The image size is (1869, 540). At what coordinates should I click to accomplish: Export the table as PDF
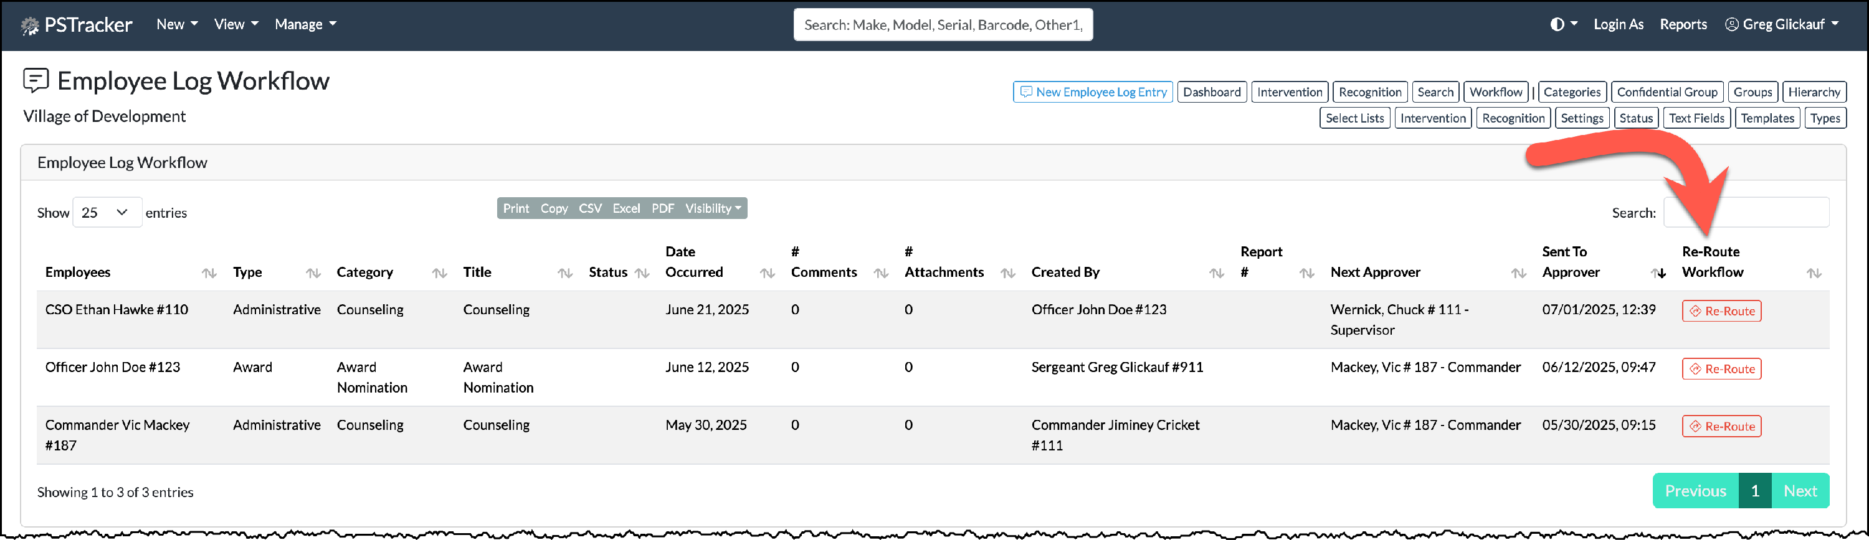(x=662, y=209)
